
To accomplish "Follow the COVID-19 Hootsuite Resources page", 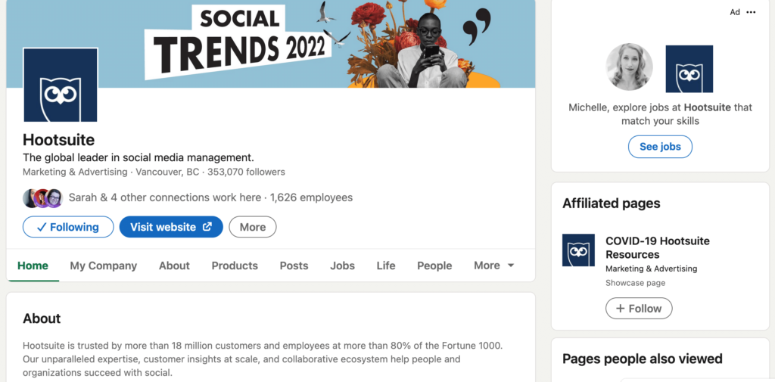I will click(639, 309).
